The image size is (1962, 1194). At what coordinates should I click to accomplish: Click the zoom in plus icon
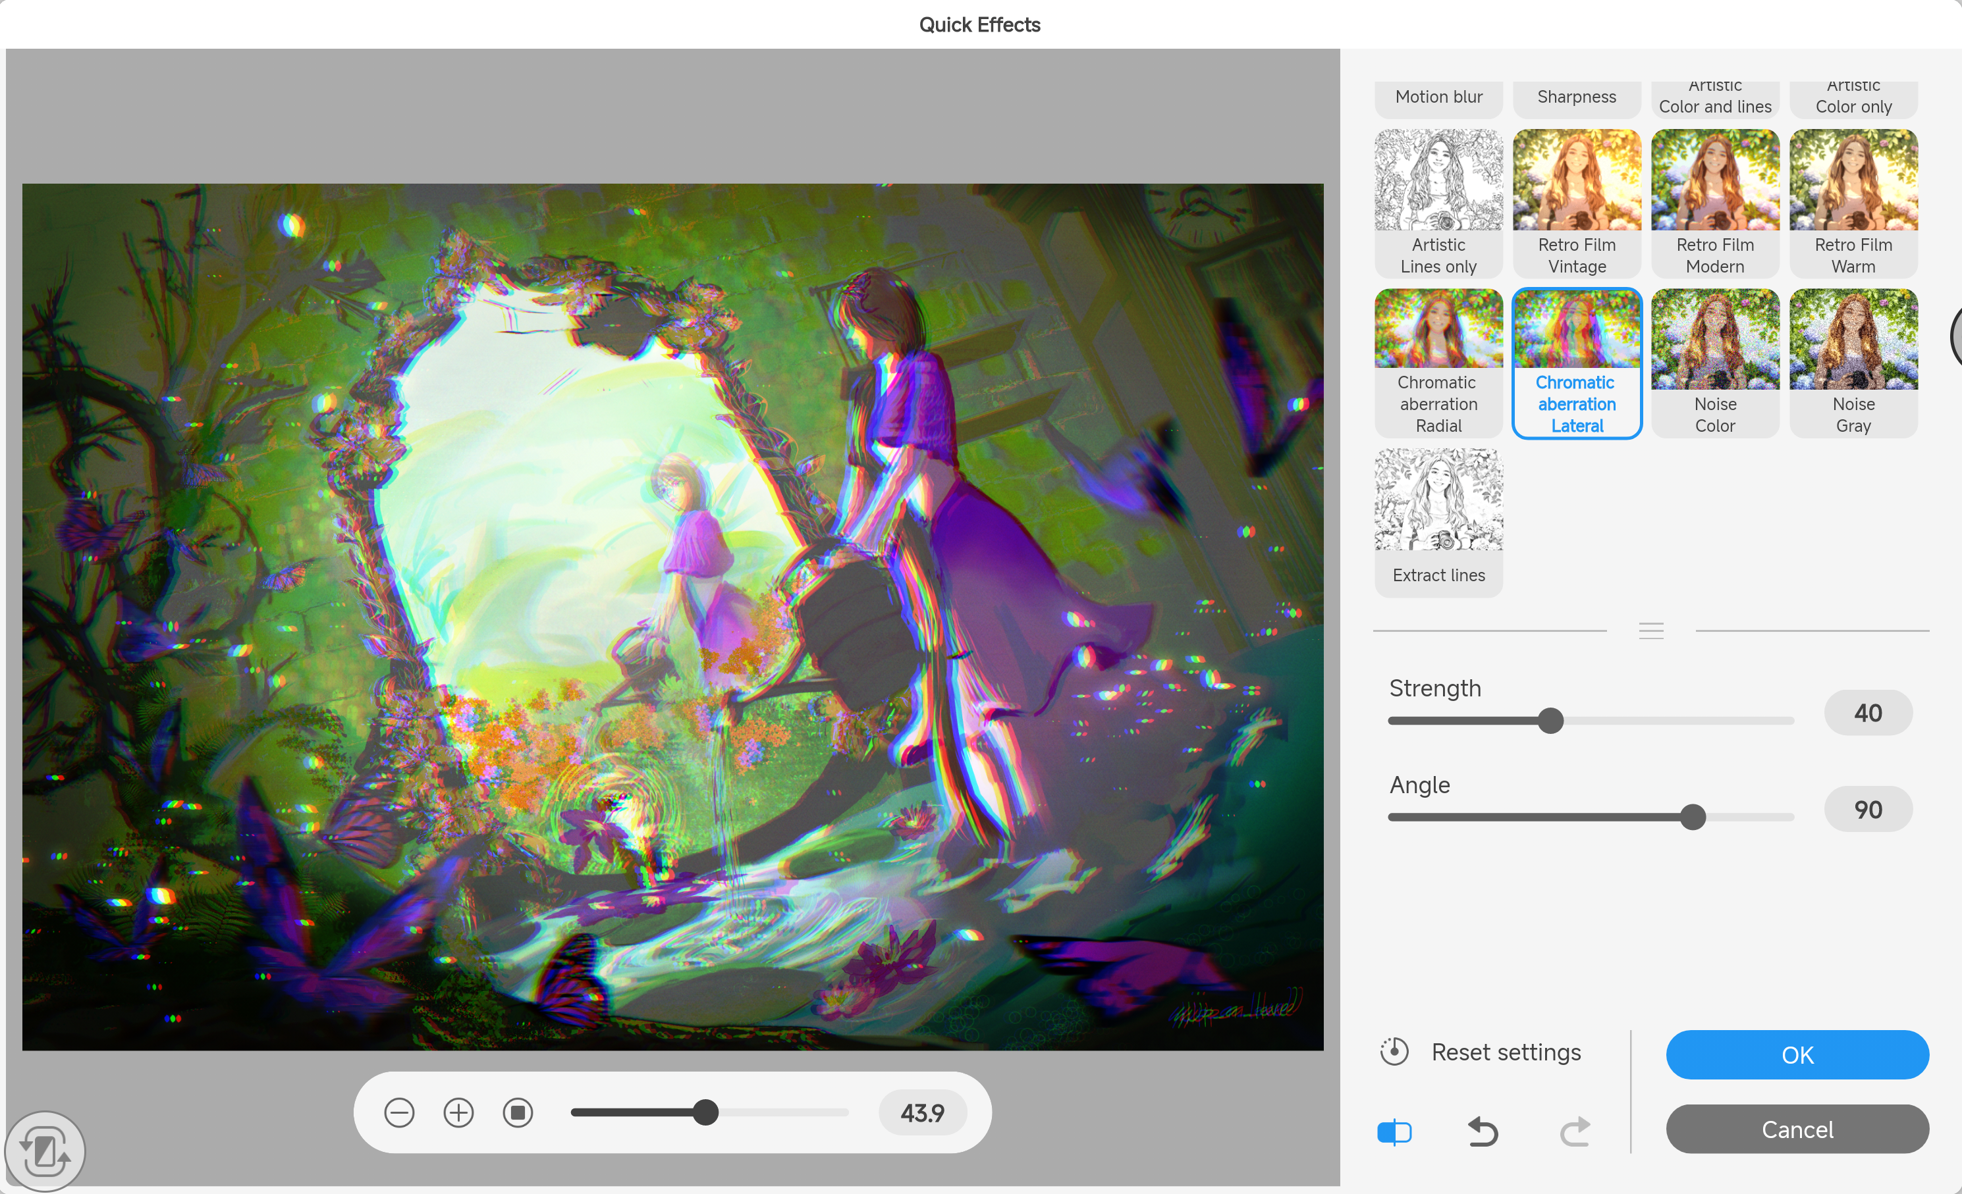[458, 1112]
